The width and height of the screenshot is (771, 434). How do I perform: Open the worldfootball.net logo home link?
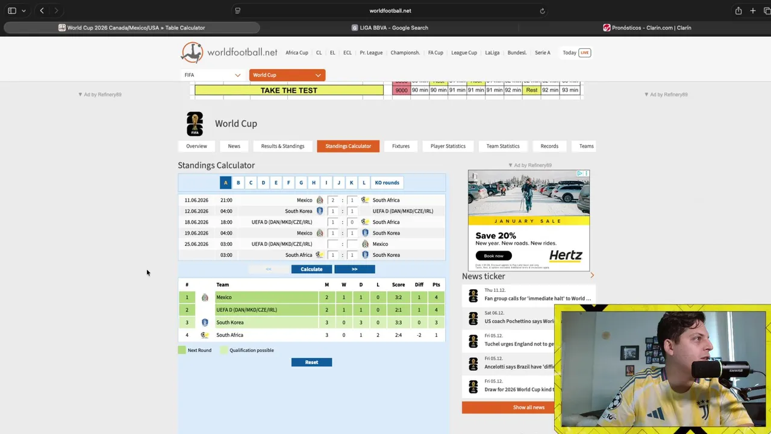tap(229, 52)
